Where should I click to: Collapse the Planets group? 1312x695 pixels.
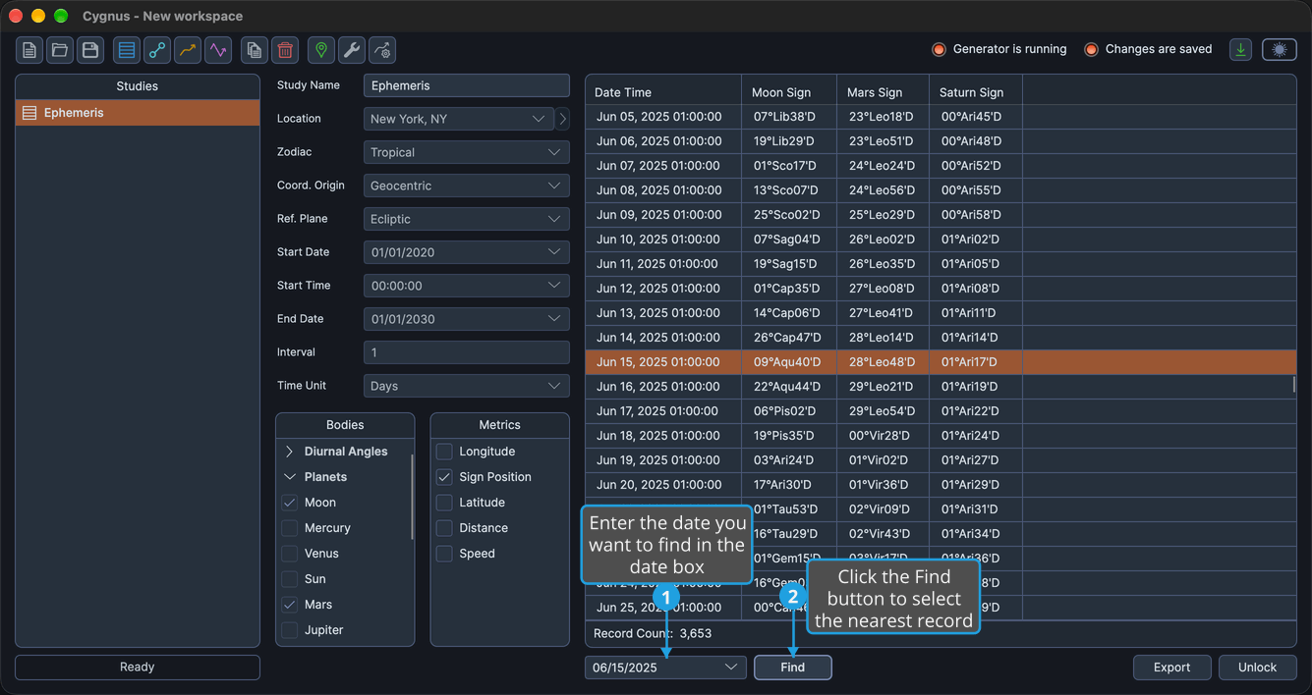click(289, 477)
